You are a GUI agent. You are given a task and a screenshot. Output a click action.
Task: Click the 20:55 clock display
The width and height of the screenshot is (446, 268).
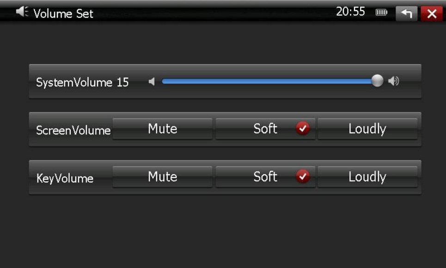(x=350, y=12)
